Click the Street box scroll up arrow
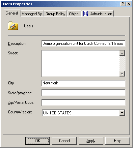Screen dimensions: 133x148 click(122, 53)
